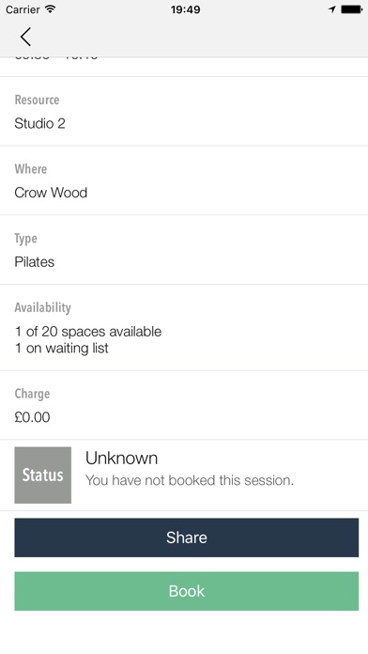Select the Studio 2 resource row
368x654 pixels.
(x=184, y=112)
